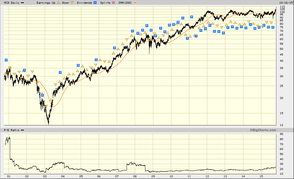Screen dimensions: 294x179
Task: Click the '04' year axis label
Action: tap(63, 176)
